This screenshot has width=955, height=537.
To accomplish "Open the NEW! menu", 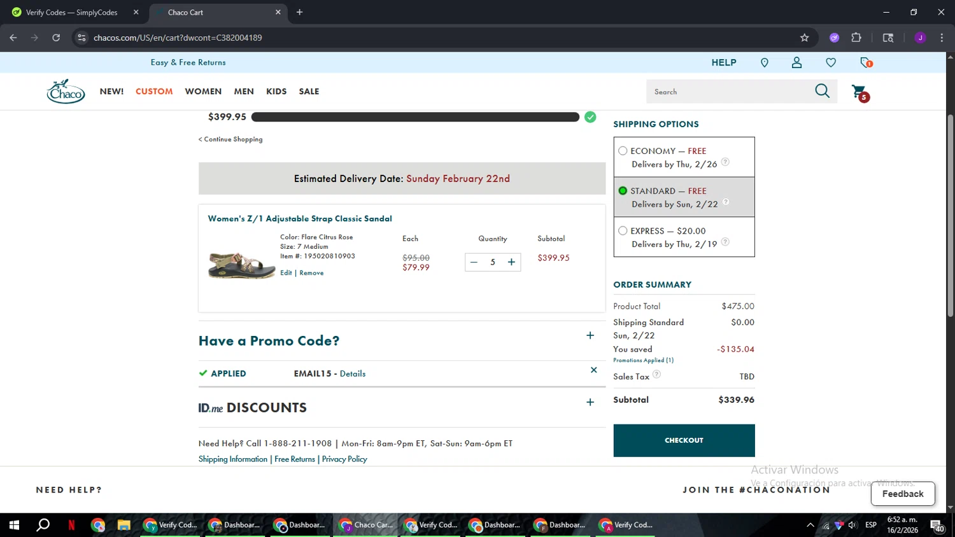I will (x=112, y=92).
